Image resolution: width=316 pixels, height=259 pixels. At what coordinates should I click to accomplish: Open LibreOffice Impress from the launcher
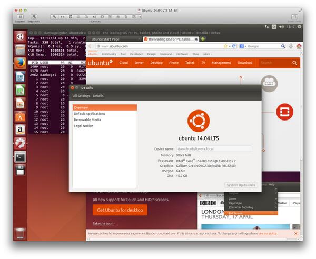pos(20,103)
